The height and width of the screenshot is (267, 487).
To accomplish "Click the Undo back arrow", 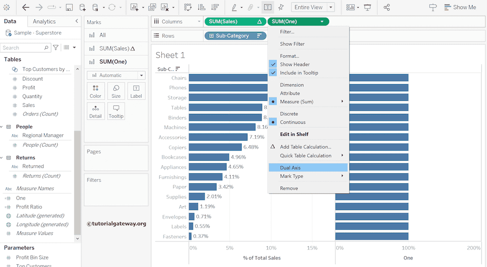I will [x=26, y=8].
